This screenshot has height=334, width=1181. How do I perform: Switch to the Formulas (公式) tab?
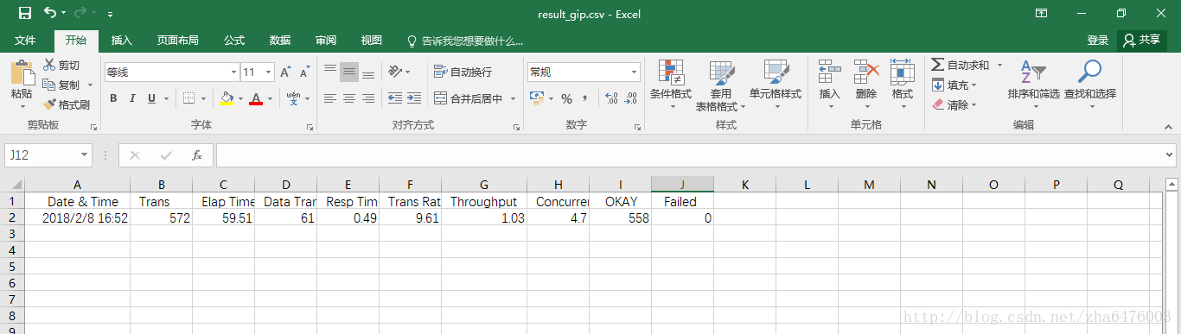[234, 41]
